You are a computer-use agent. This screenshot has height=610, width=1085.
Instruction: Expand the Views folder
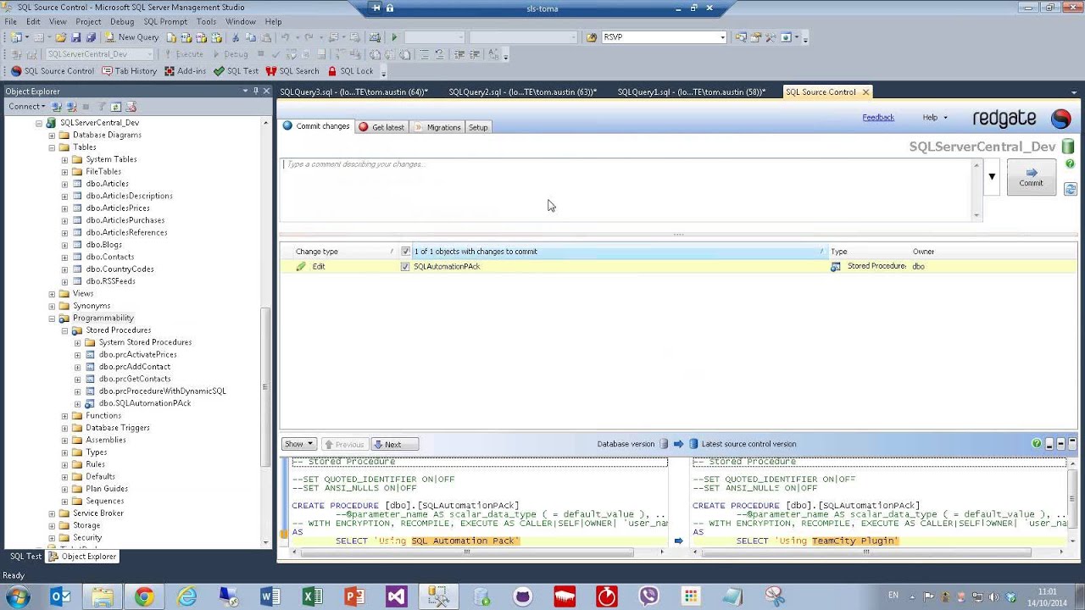[52, 293]
